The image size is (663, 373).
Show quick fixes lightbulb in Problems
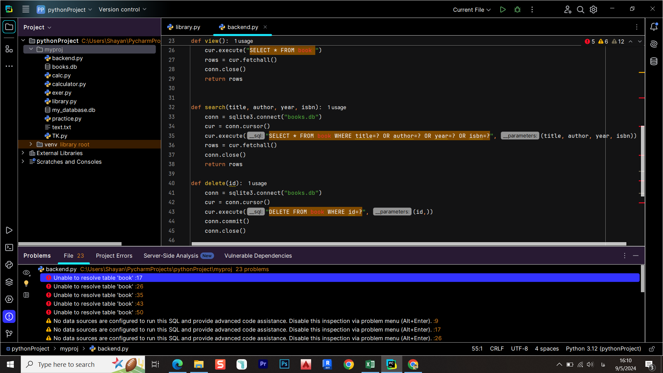coord(26,284)
